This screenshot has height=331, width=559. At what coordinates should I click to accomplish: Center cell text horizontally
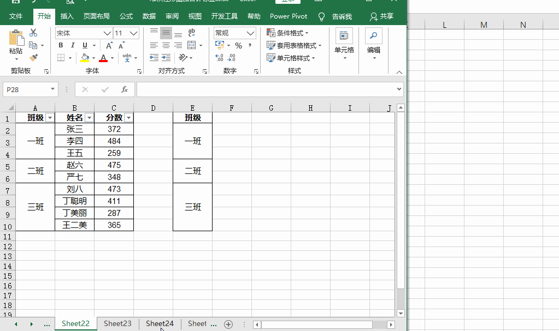point(166,45)
